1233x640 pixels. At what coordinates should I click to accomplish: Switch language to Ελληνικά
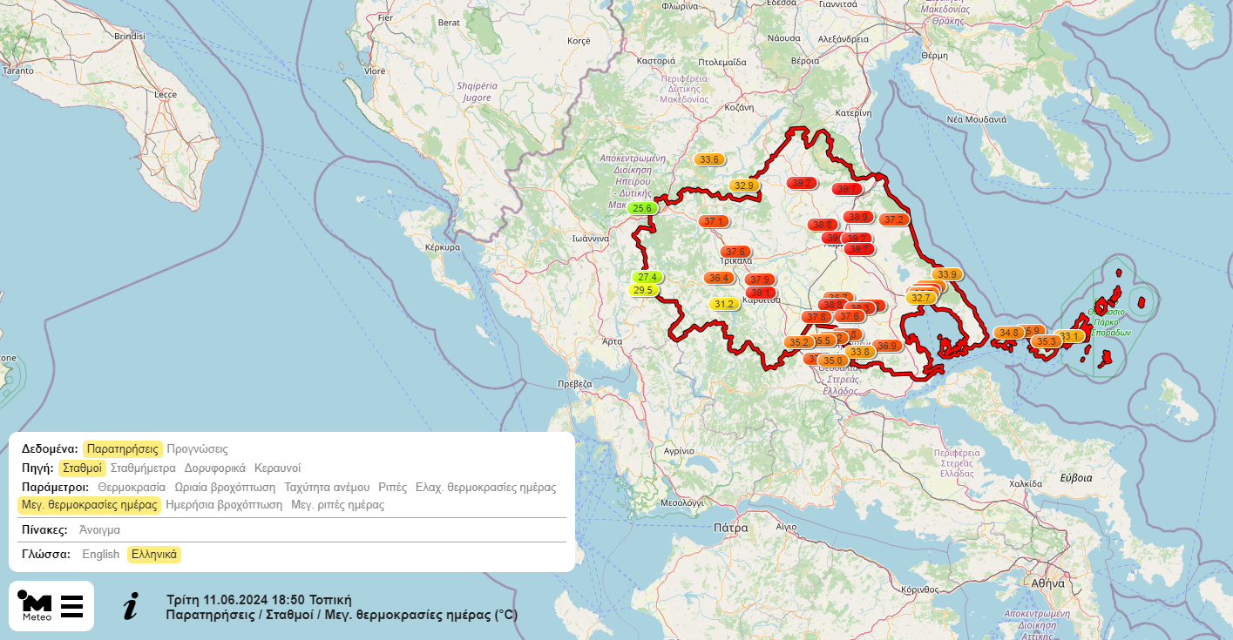154,555
